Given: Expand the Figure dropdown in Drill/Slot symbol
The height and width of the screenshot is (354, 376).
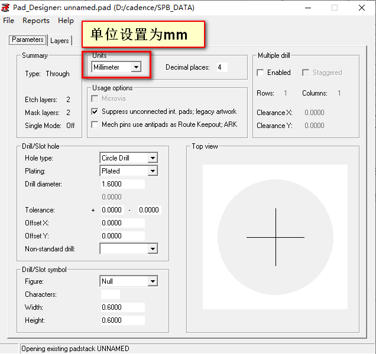Looking at the screenshot, I should [153, 281].
